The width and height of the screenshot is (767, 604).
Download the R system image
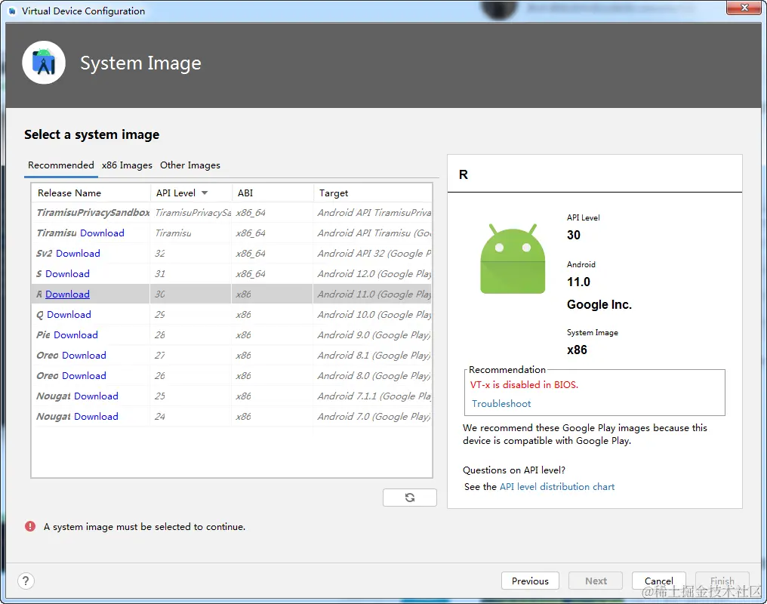coord(67,294)
